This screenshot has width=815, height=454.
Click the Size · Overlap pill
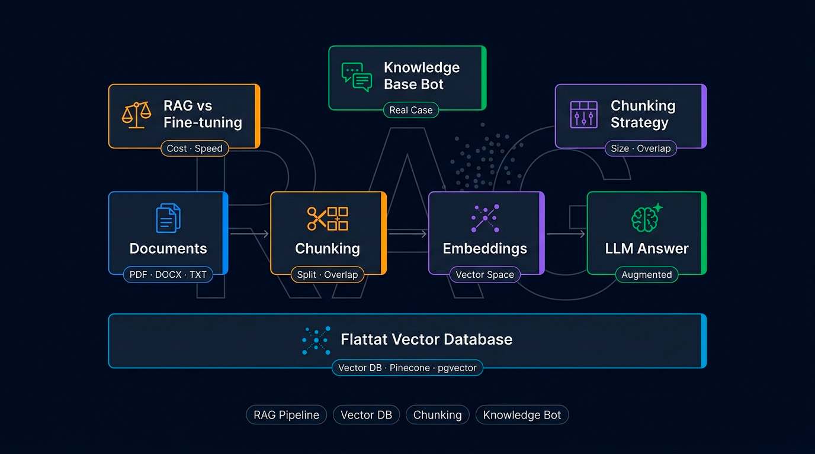pyautogui.click(x=640, y=148)
